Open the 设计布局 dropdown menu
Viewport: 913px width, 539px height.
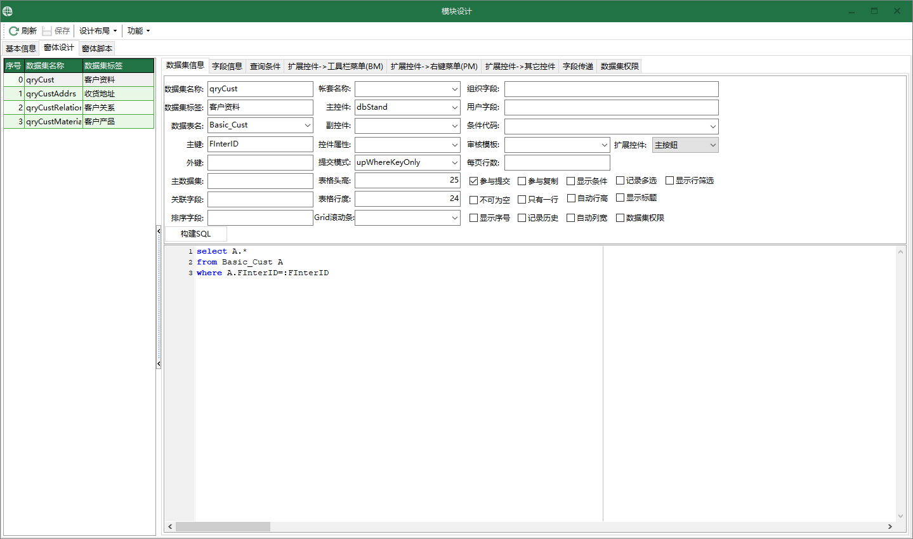[x=98, y=30]
